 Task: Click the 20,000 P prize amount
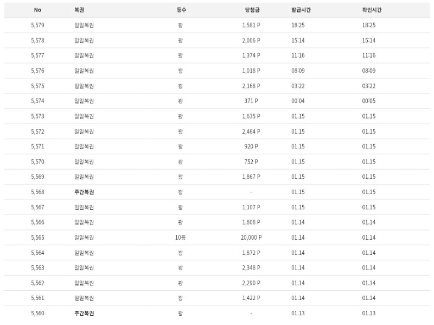point(252,237)
